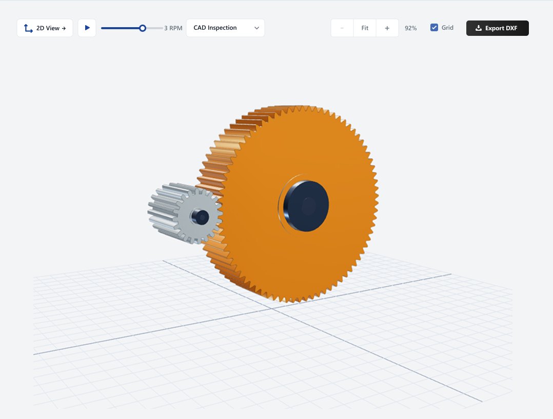Zoom out with the minus button
Viewport: 553px width, 419px height.
coord(342,28)
